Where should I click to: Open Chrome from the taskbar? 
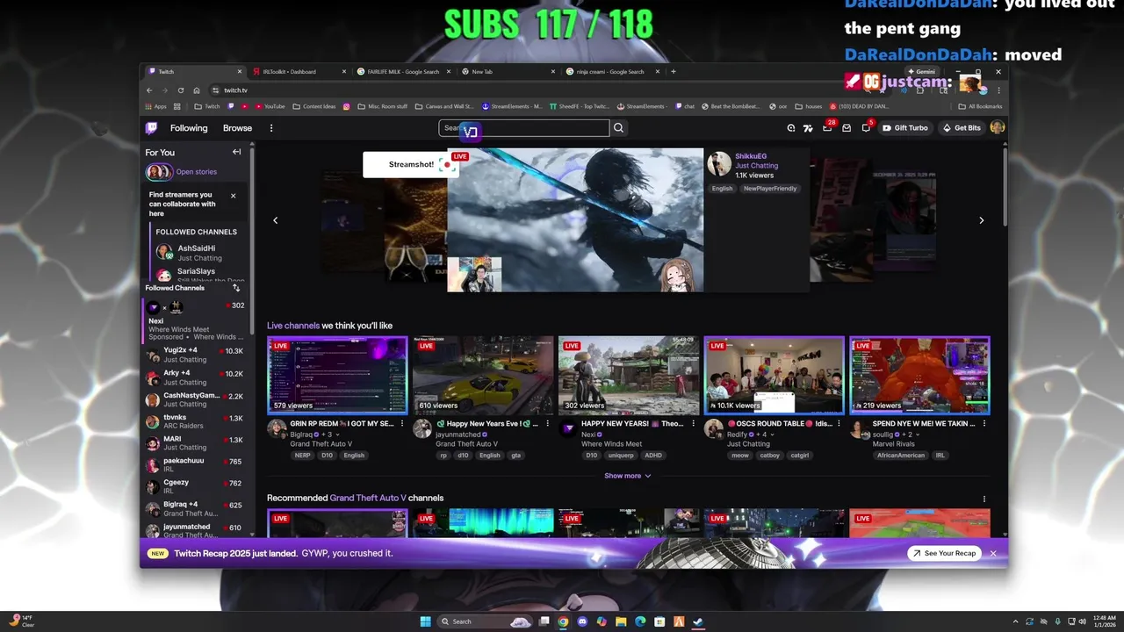[563, 621]
